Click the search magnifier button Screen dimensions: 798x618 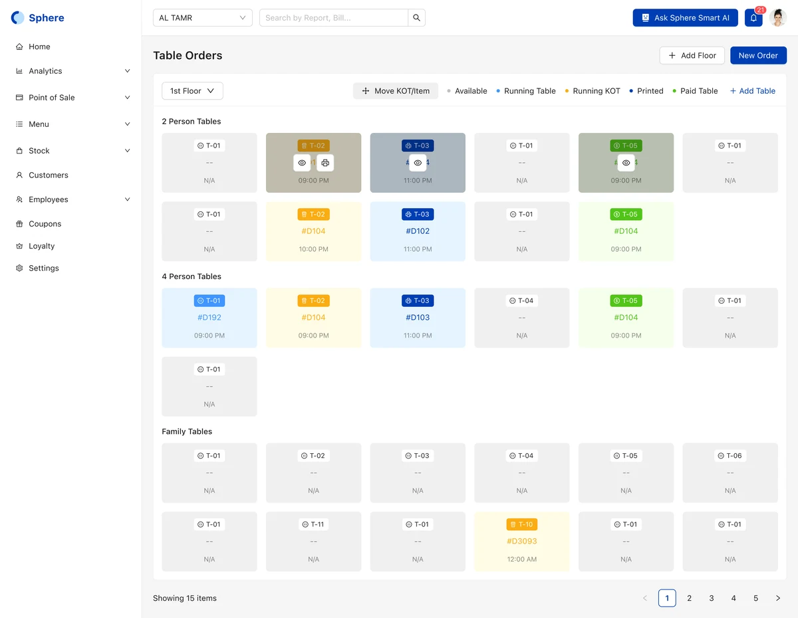click(x=416, y=18)
